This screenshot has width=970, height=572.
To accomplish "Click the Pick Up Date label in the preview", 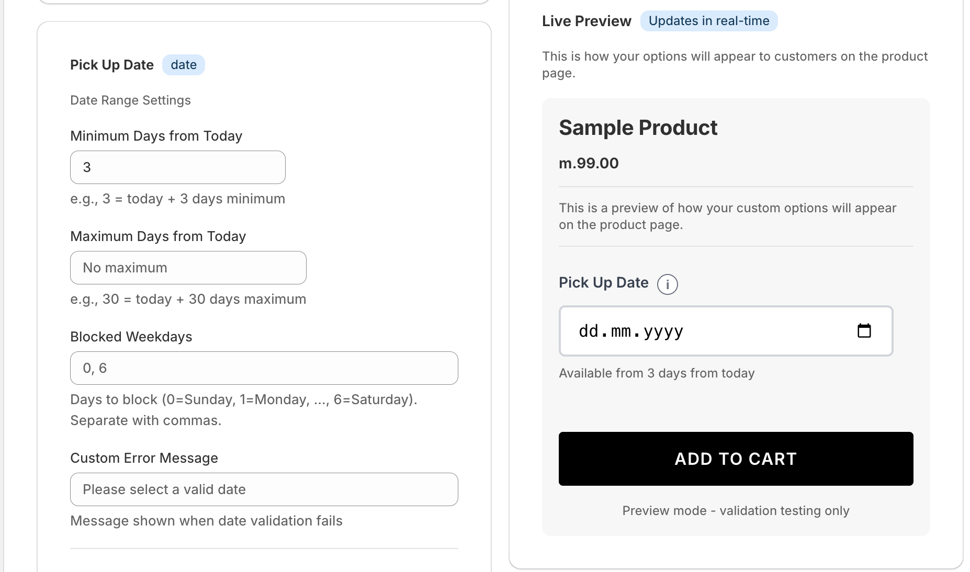I will click(603, 282).
